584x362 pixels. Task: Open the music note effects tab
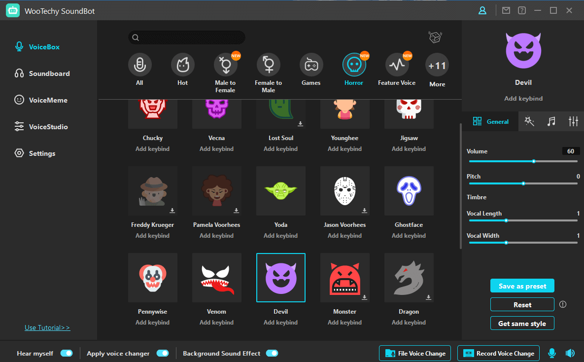(551, 122)
